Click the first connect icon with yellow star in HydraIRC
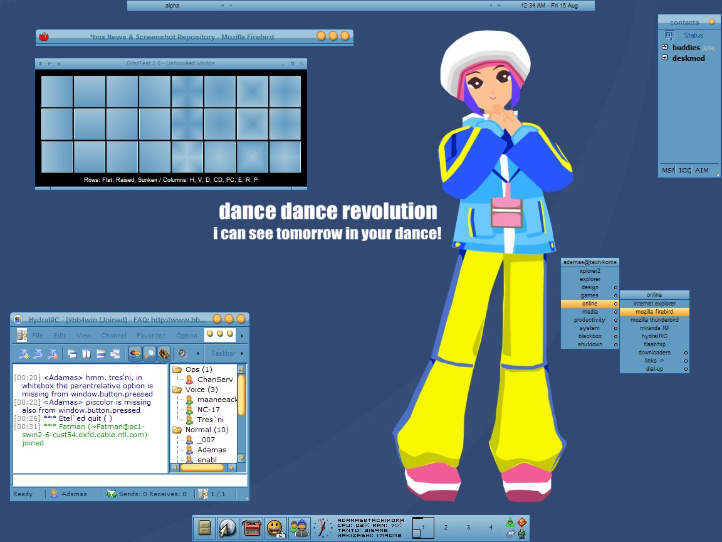 pyautogui.click(x=23, y=354)
